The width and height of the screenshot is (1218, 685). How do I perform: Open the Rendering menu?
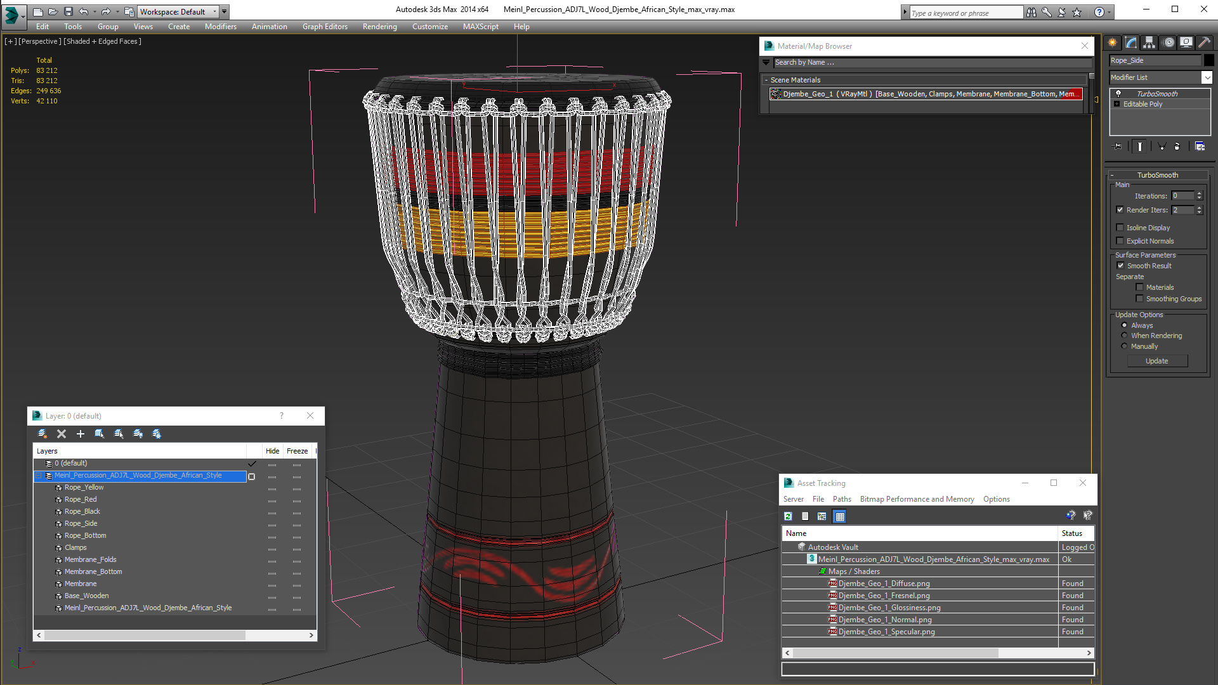[379, 27]
